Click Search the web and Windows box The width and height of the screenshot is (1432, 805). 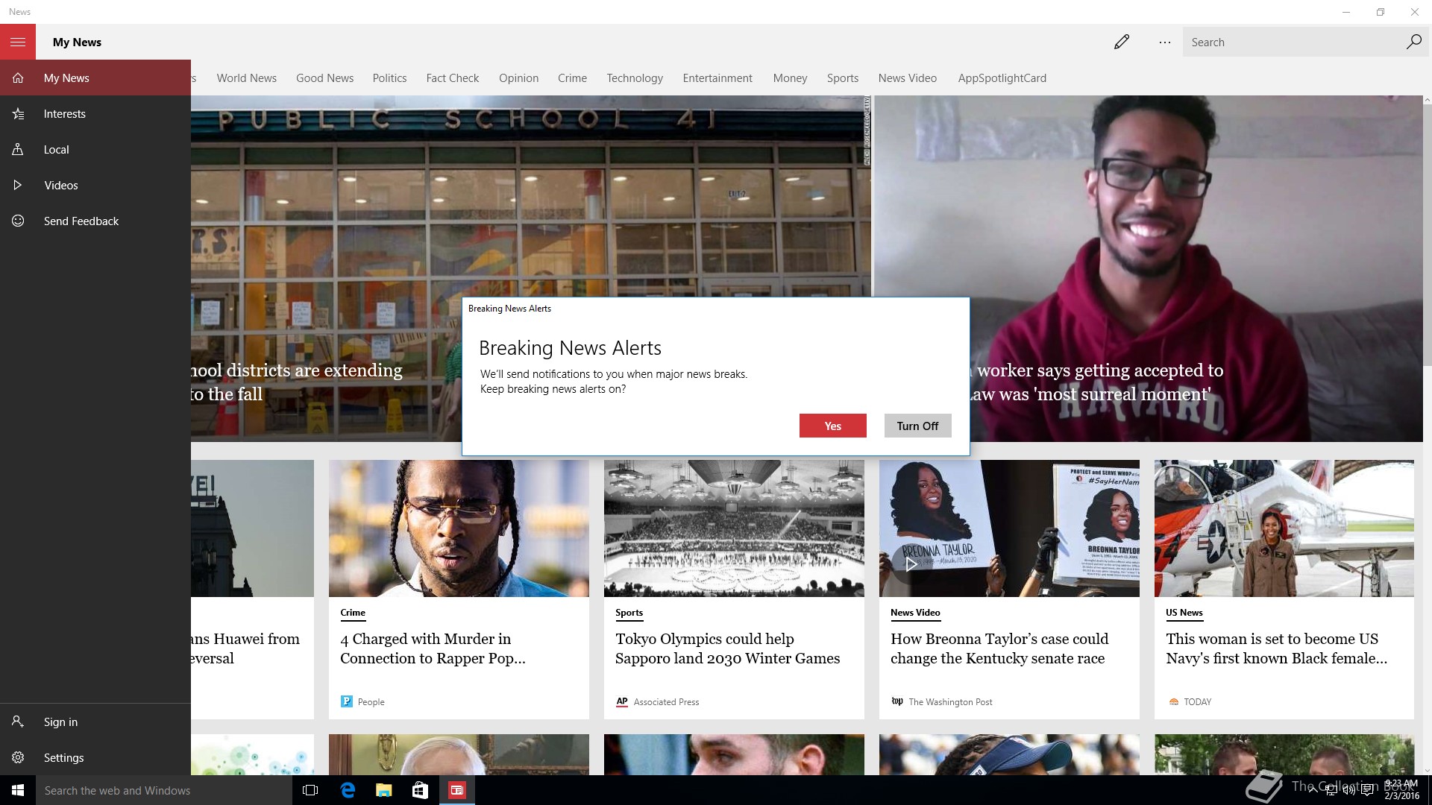164,790
